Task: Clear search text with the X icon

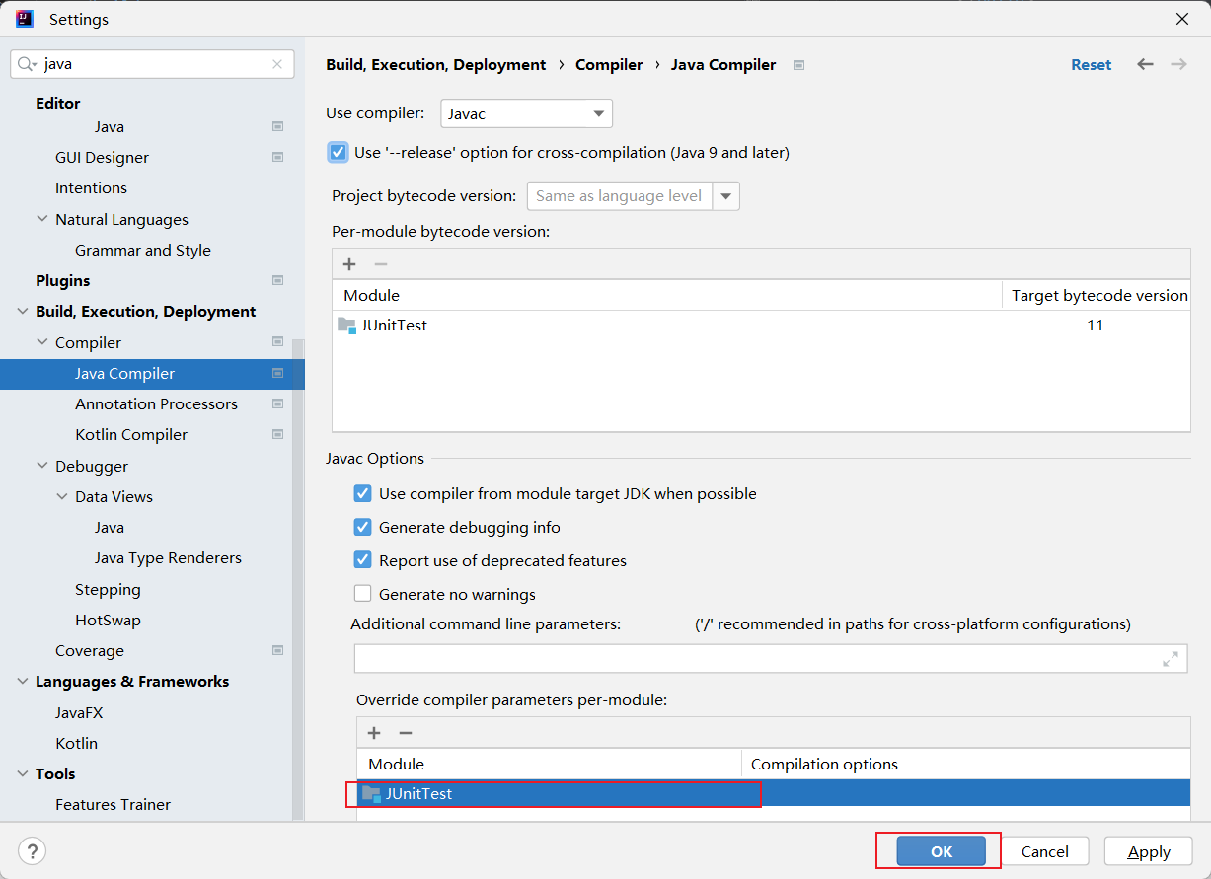Action: pos(277,64)
